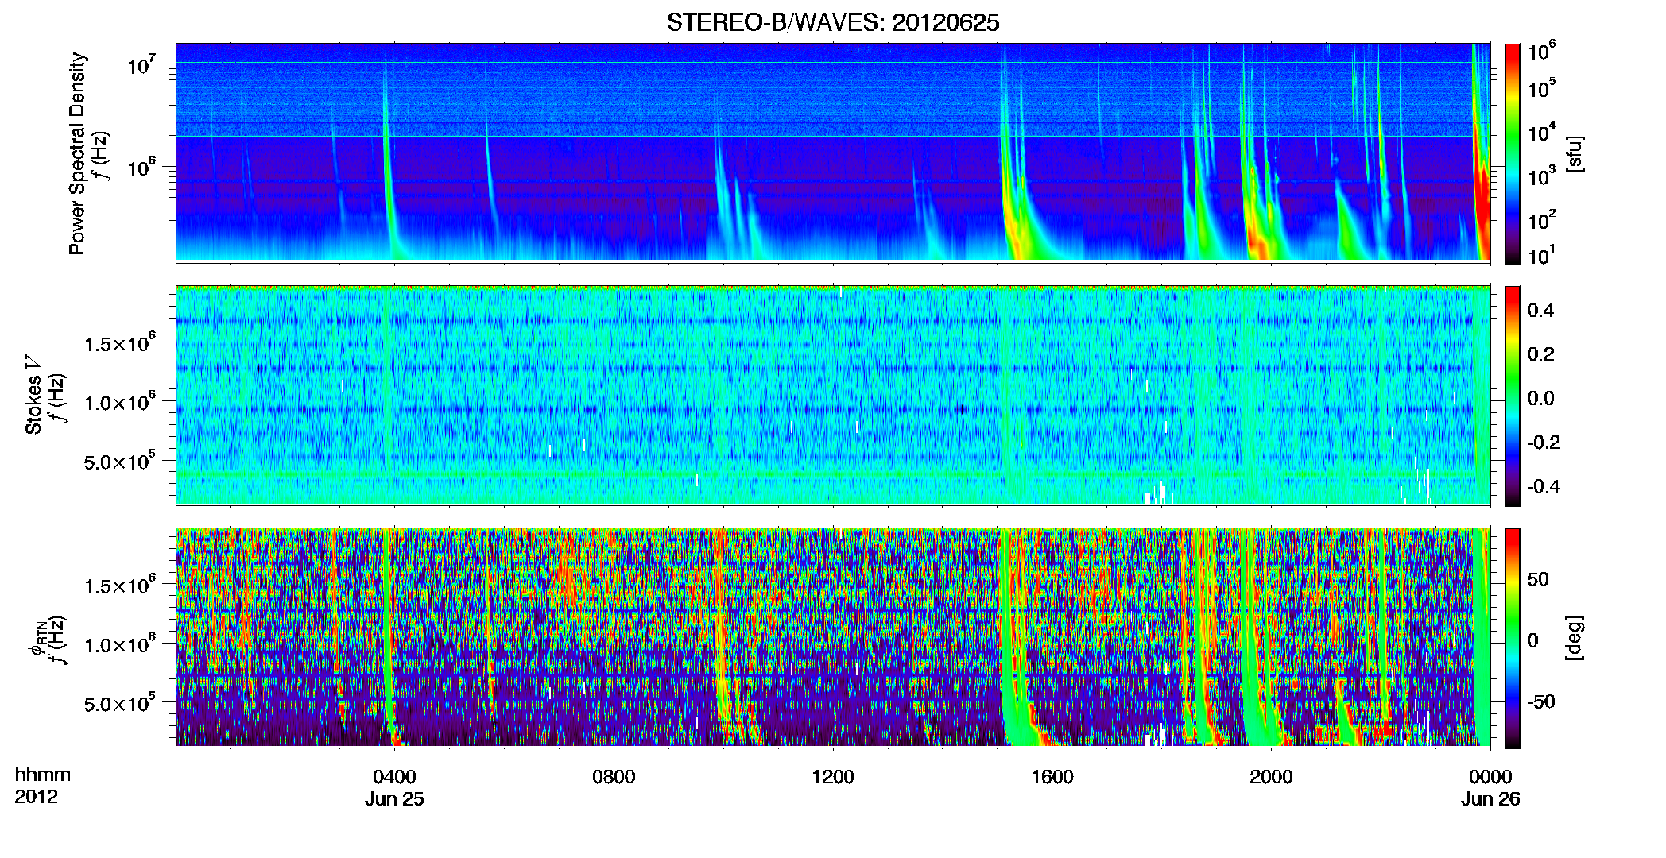Click the -0.4 Stokes colorbar value
Viewport: 1666px width, 858px height.
pyautogui.click(x=1543, y=486)
